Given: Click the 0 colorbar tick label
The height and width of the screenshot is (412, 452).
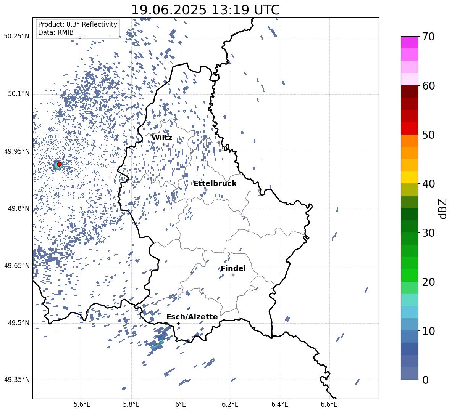Looking at the screenshot, I should 425,380.
